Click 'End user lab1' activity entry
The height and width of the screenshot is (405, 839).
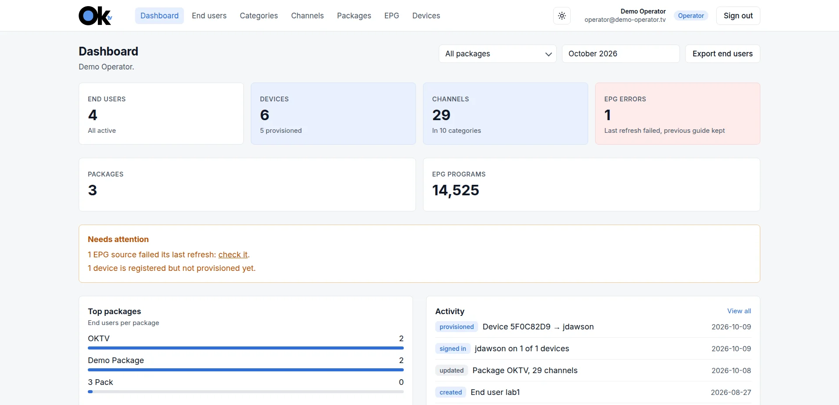[x=495, y=392]
